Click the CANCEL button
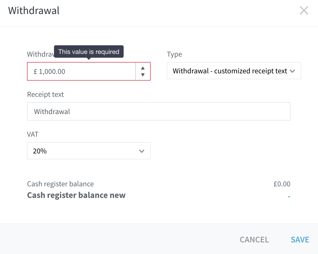 pyautogui.click(x=254, y=240)
